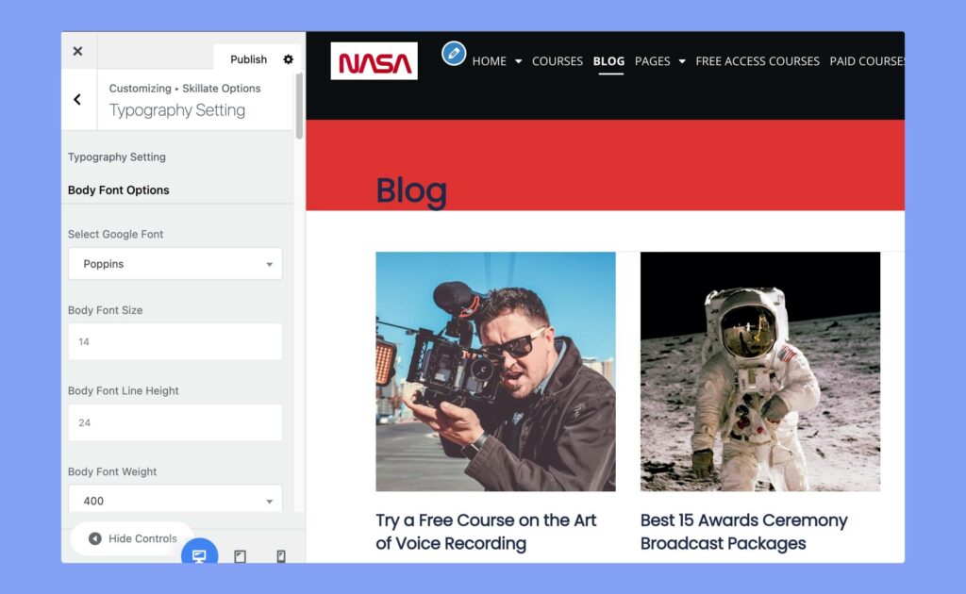966x594 pixels.
Task: Open the FREE ACCESS COURSES menu item
Action: coord(758,61)
